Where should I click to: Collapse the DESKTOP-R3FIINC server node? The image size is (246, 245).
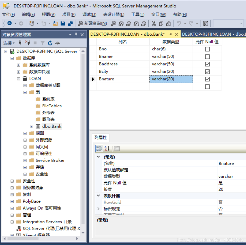[6, 52]
